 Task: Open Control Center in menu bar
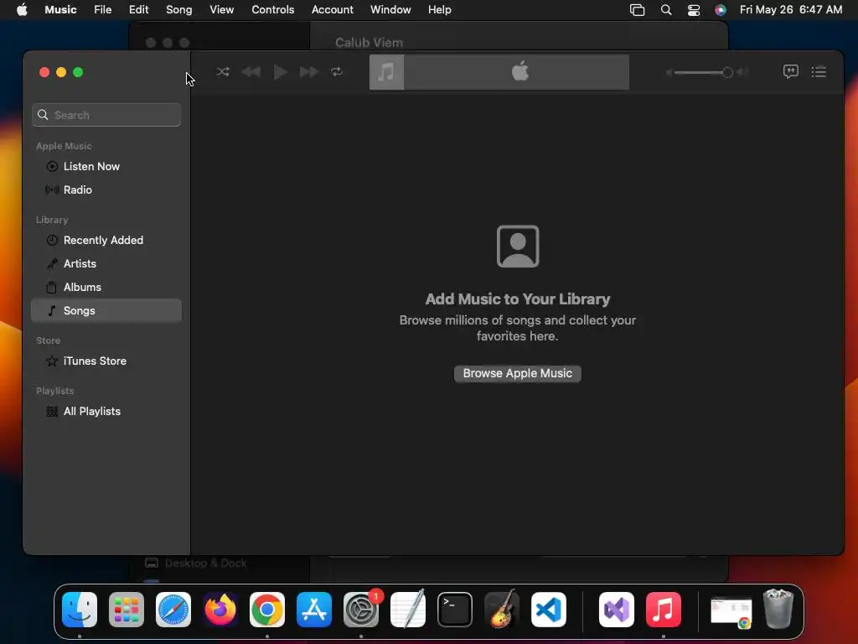coord(693,10)
